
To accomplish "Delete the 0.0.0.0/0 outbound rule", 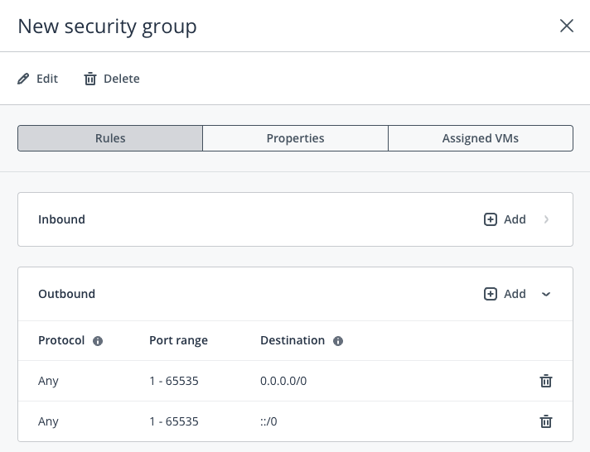I will pyautogui.click(x=545, y=381).
